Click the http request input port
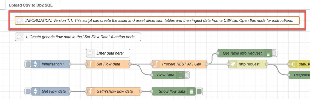The image size is (310, 99). tap(228, 64)
